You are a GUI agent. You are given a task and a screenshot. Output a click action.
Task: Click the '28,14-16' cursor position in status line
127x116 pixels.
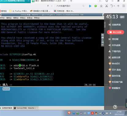[90, 85]
